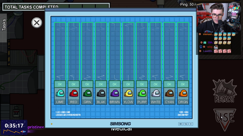Viewport: 243px width, 136px height.
Task: Click the BLAK name label
Action: tap(101, 102)
